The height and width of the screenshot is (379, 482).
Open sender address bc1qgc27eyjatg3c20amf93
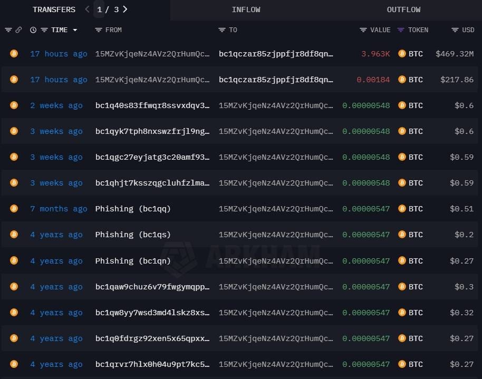click(x=152, y=157)
